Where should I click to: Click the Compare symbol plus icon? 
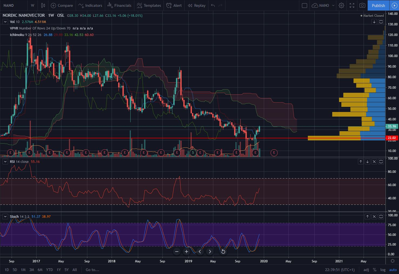[x=54, y=5]
